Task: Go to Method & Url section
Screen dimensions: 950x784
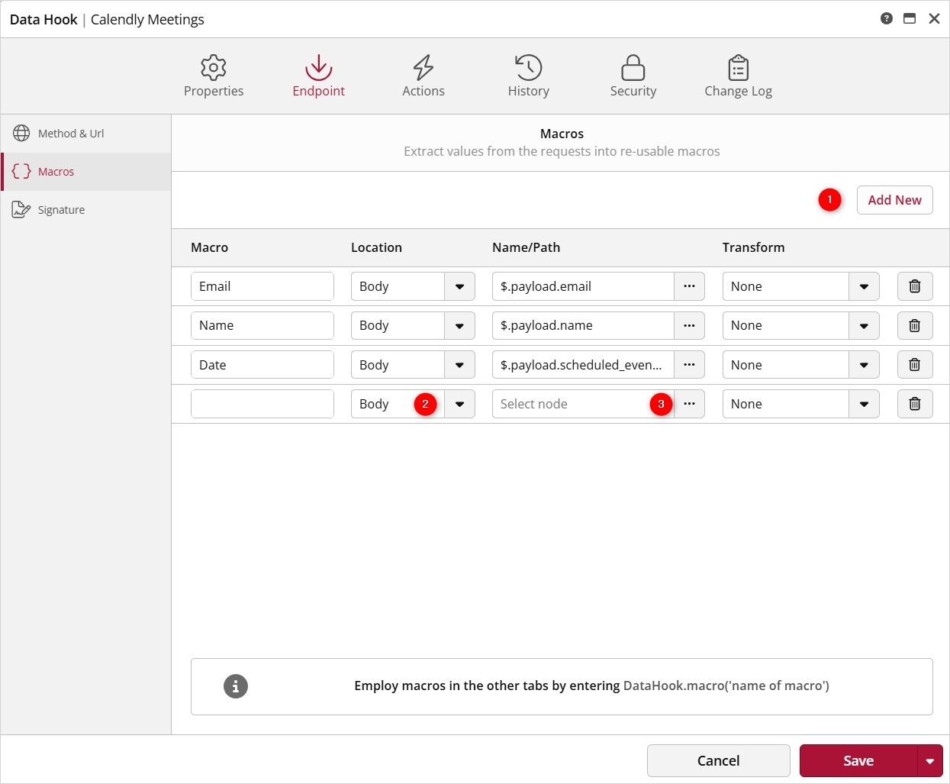Action: click(x=85, y=134)
